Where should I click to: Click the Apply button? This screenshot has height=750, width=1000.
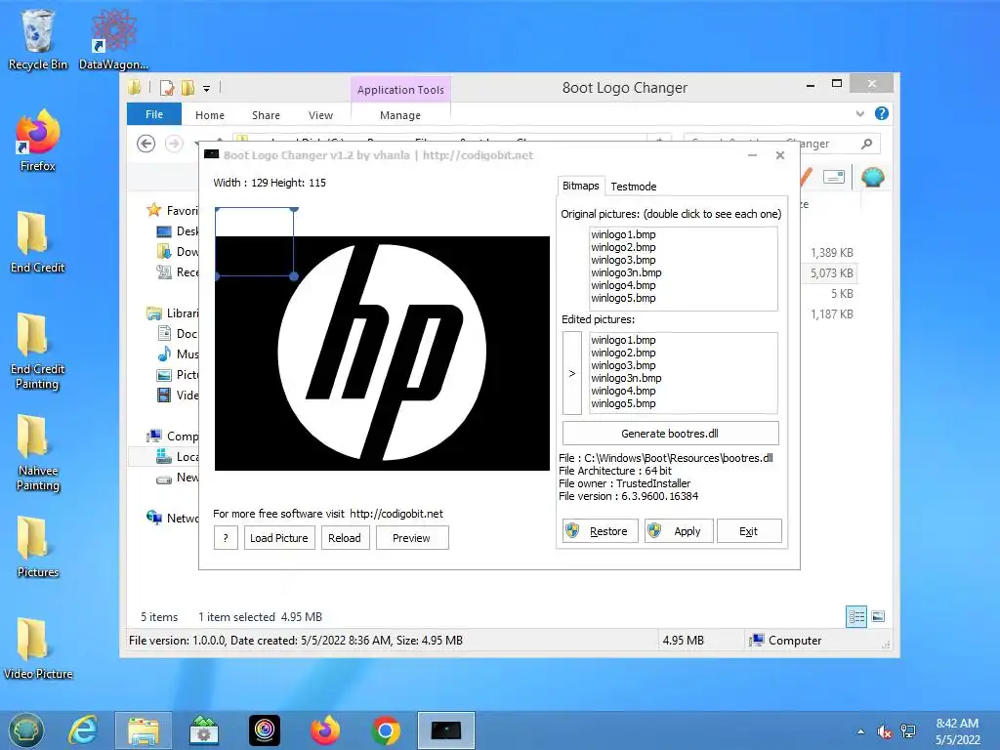coord(679,530)
